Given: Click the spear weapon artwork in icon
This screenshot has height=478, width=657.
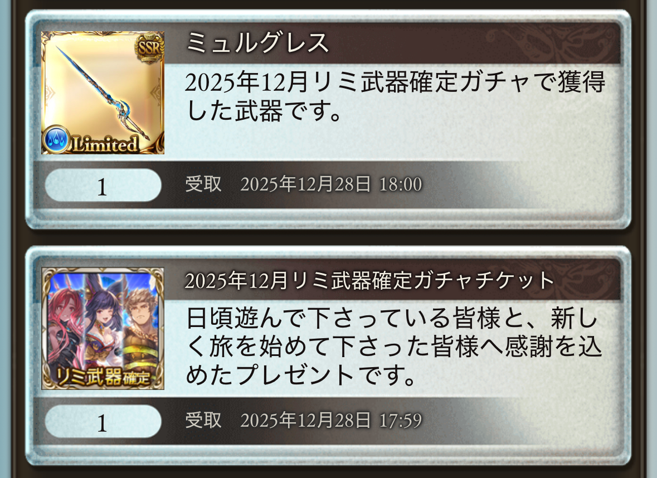Looking at the screenshot, I should click(103, 93).
